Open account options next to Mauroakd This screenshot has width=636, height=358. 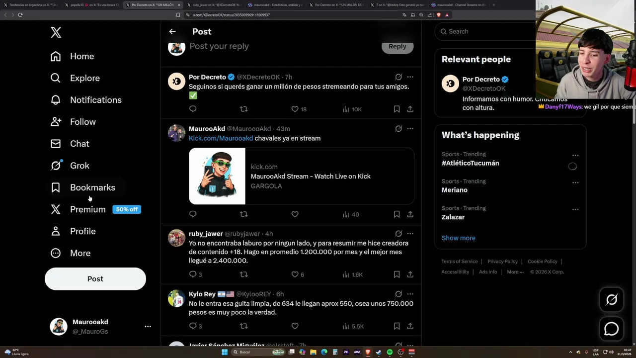click(x=148, y=327)
